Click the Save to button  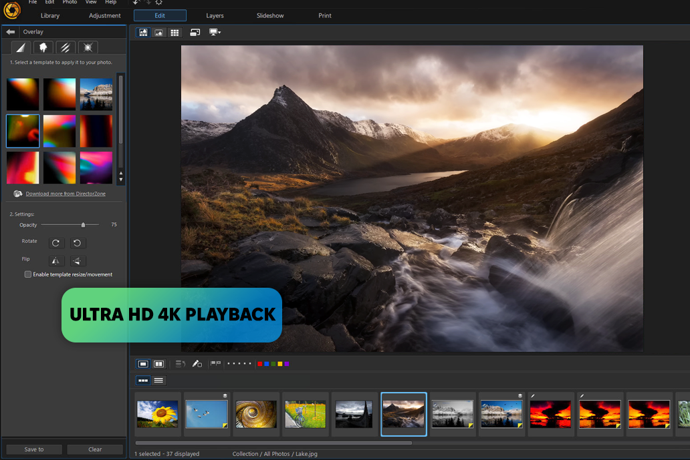(34, 449)
